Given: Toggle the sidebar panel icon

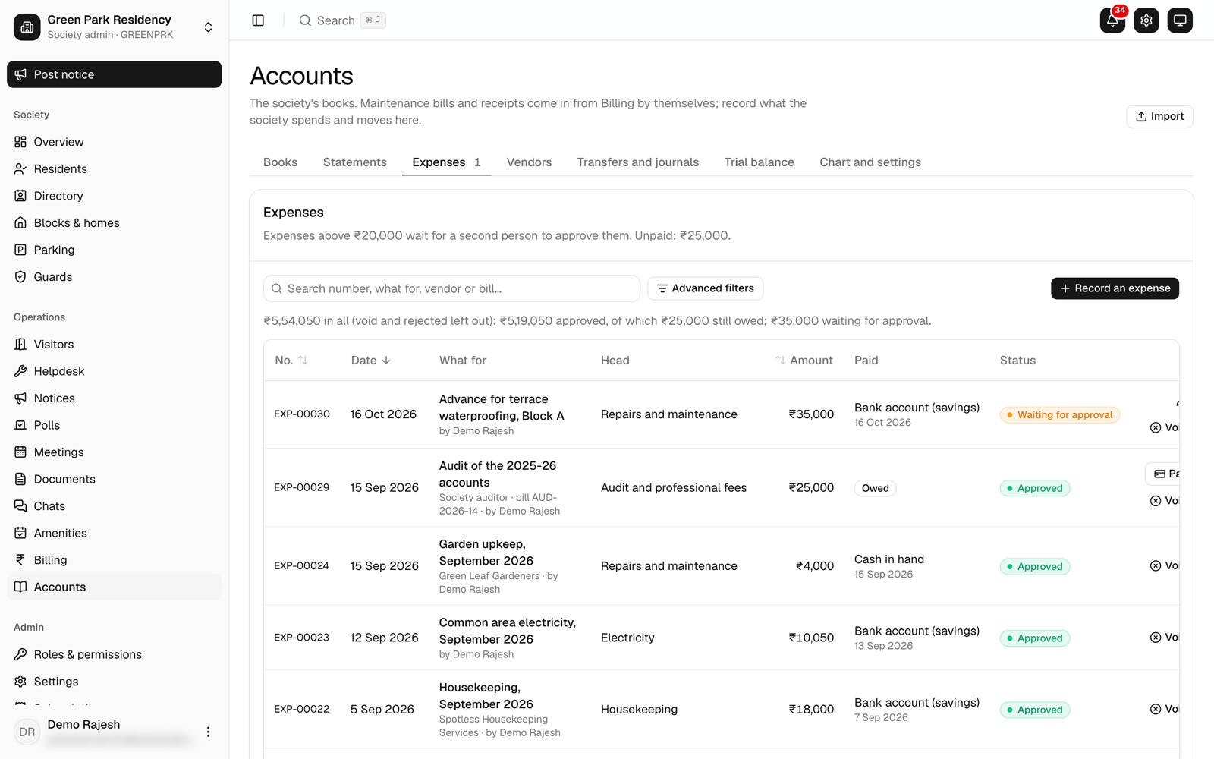Looking at the screenshot, I should (258, 20).
